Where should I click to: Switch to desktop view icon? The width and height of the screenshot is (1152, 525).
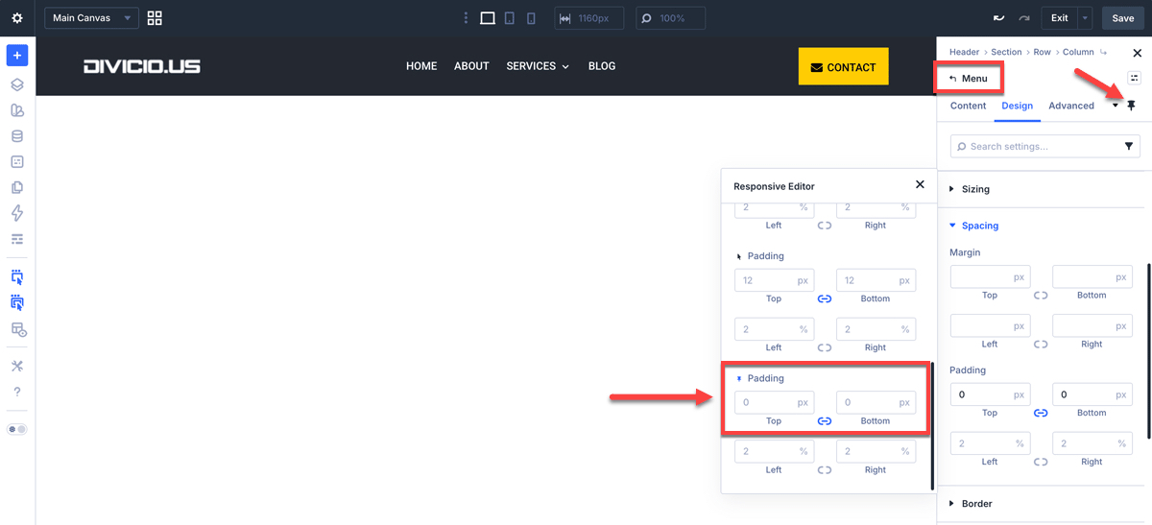click(488, 18)
